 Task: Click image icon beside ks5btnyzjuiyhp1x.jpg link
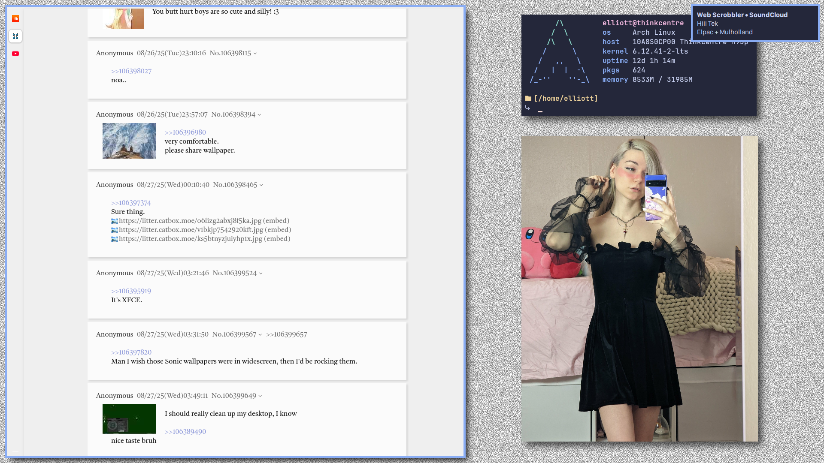coord(114,239)
